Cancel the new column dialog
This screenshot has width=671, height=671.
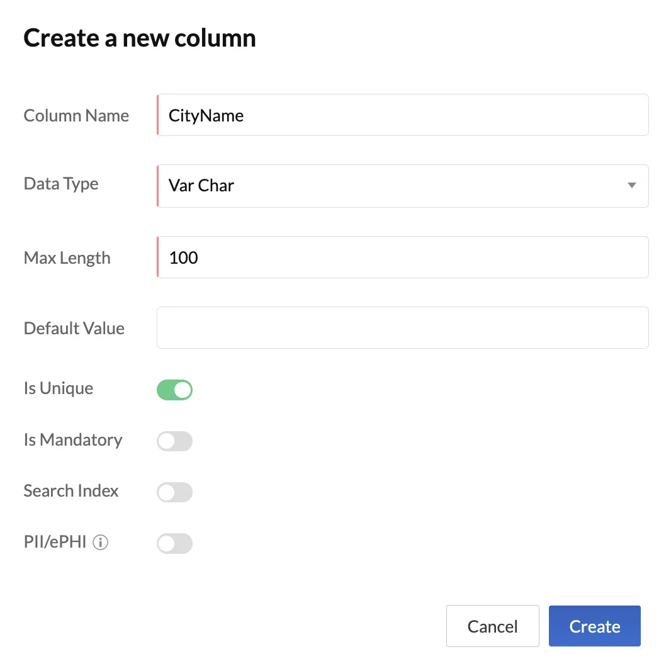click(x=493, y=626)
